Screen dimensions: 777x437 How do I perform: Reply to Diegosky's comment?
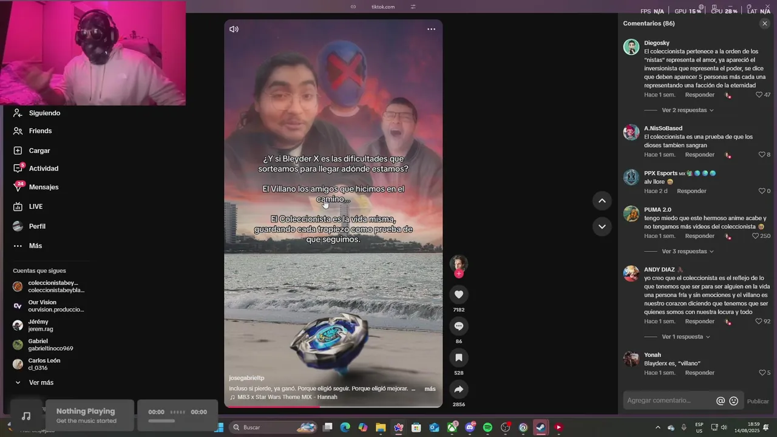point(700,95)
